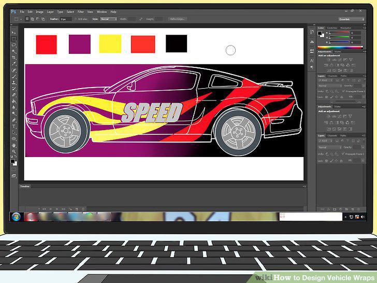Open the File menu
This screenshot has width=377, height=283.
(22, 11)
